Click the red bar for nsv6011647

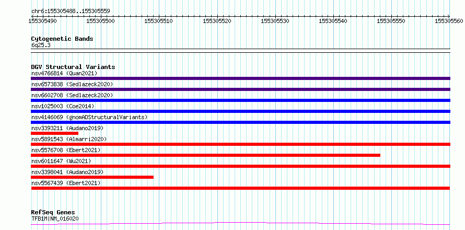pyautogui.click(x=240, y=166)
